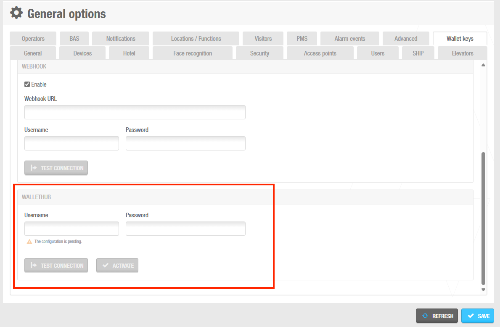
Task: Disable the Enable checkbox in the Webhook section
Action: tap(26, 84)
